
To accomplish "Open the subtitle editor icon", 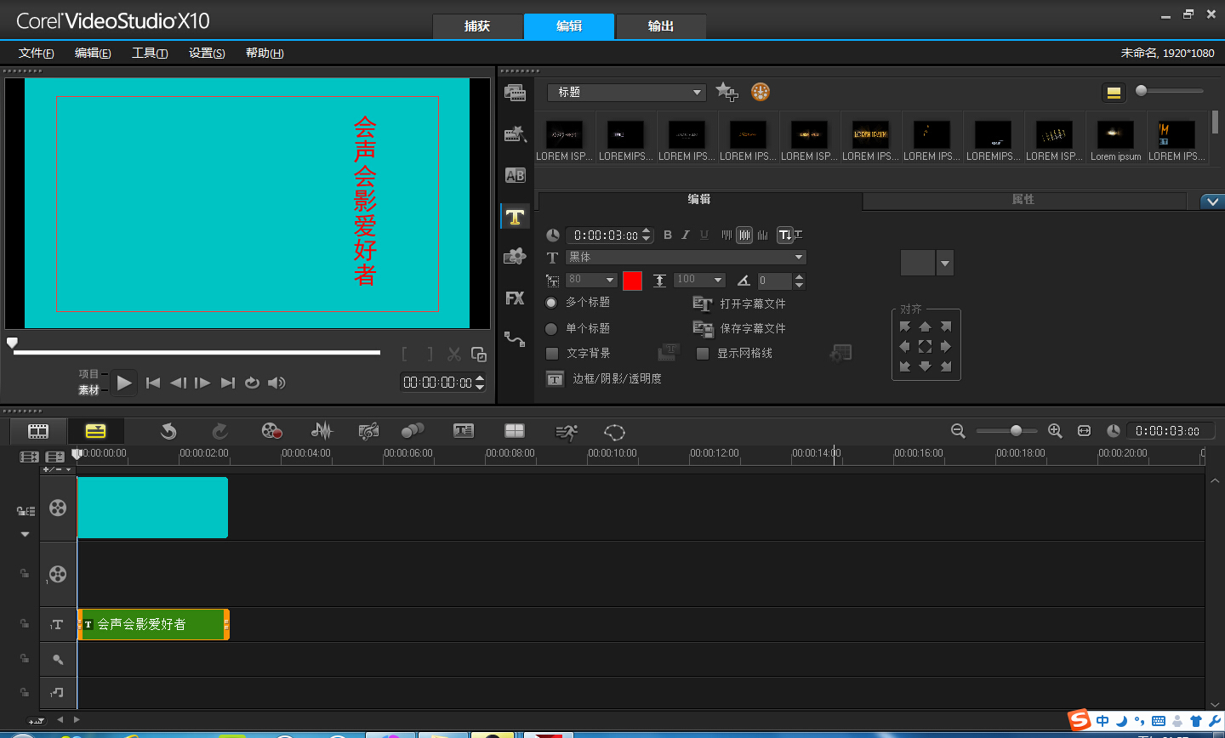I will pos(464,431).
